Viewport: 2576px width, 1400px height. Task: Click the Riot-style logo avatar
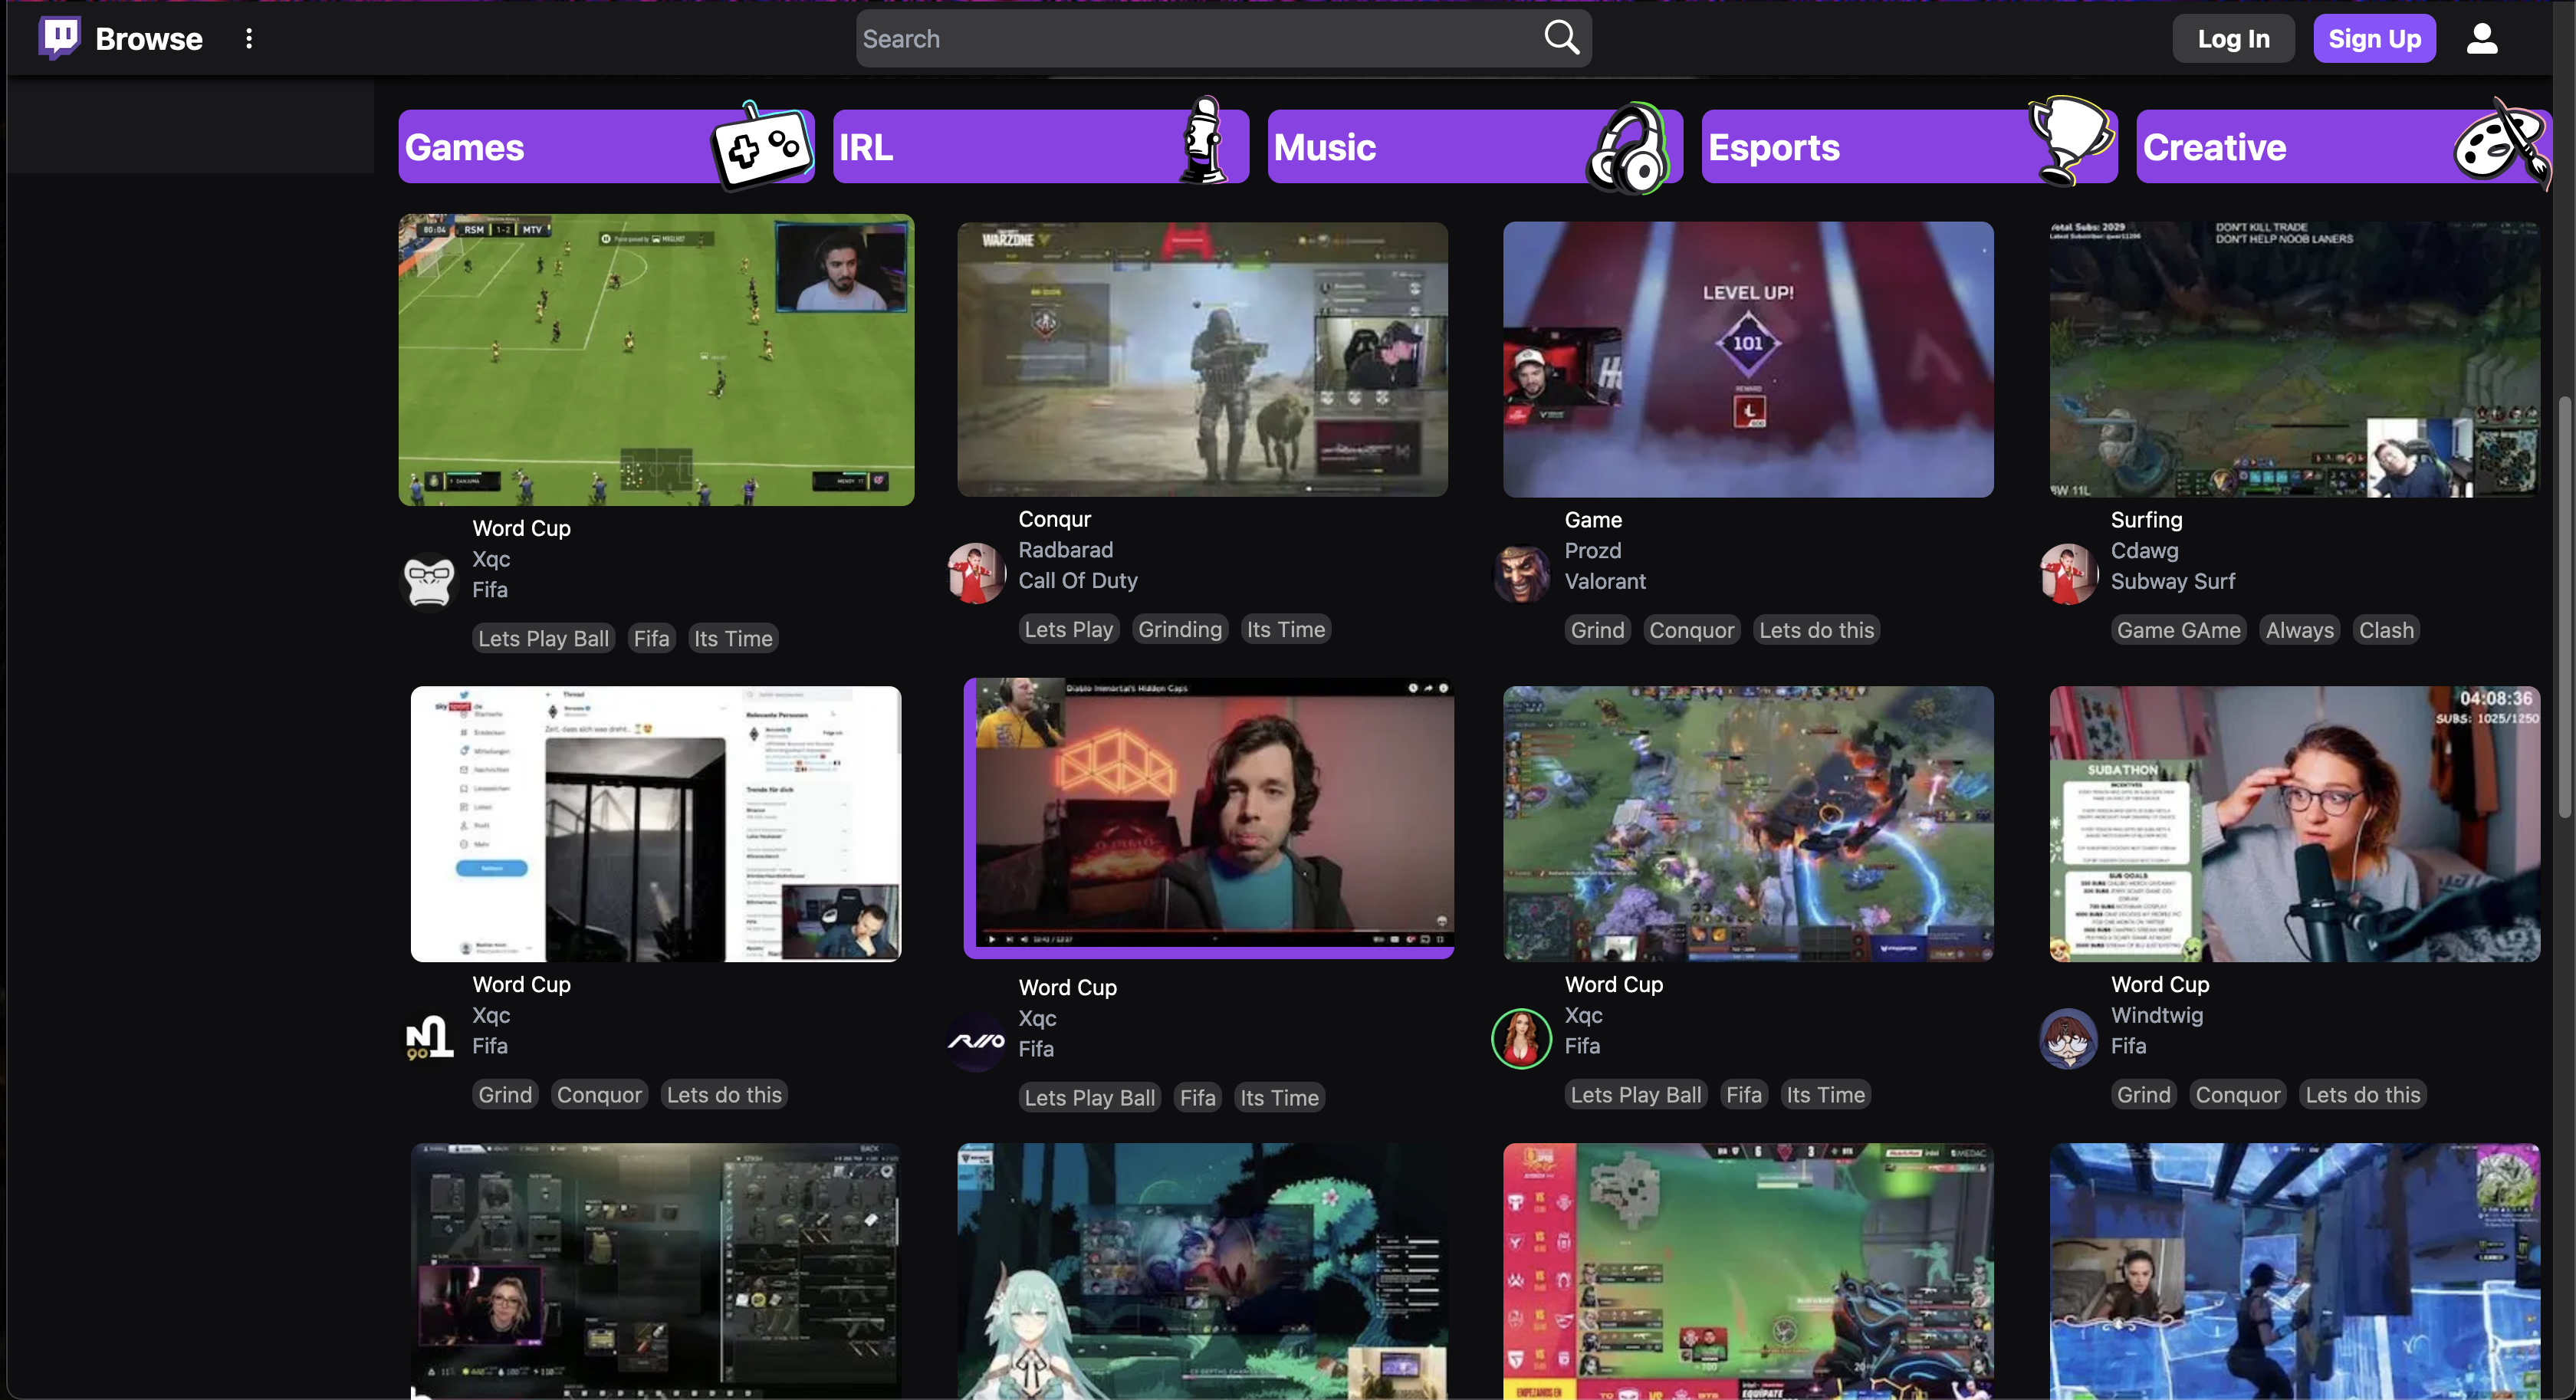click(976, 1040)
